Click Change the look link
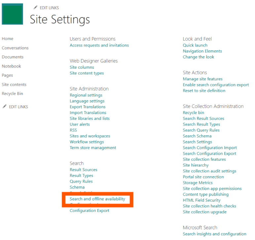The height and width of the screenshot is (240, 255). tap(199, 57)
